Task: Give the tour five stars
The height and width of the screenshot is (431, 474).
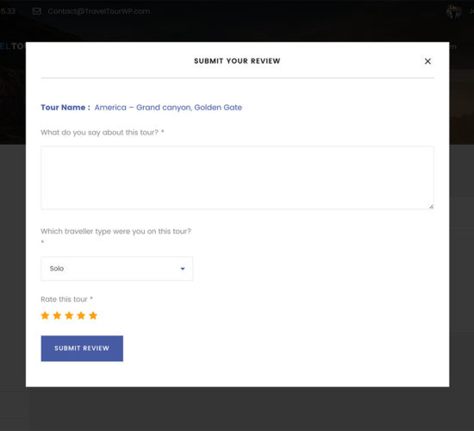Action: [93, 315]
